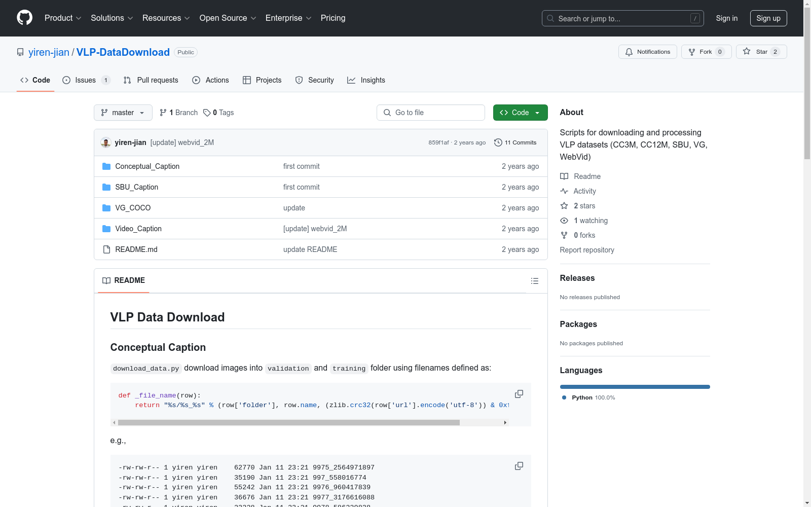Open the latest commit message [update] webvid_2M
The height and width of the screenshot is (507, 811).
point(182,142)
